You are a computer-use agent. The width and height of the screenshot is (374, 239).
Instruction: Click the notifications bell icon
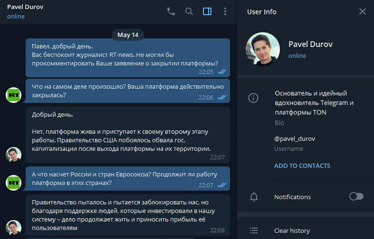(254, 197)
